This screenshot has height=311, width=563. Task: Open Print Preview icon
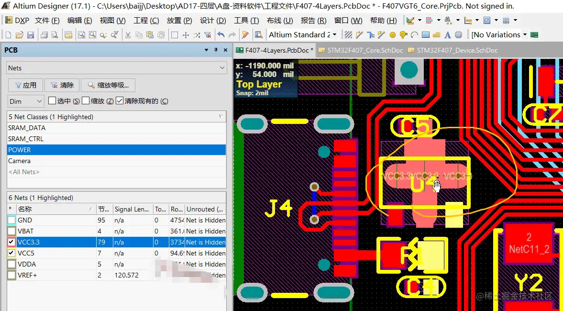[55, 35]
